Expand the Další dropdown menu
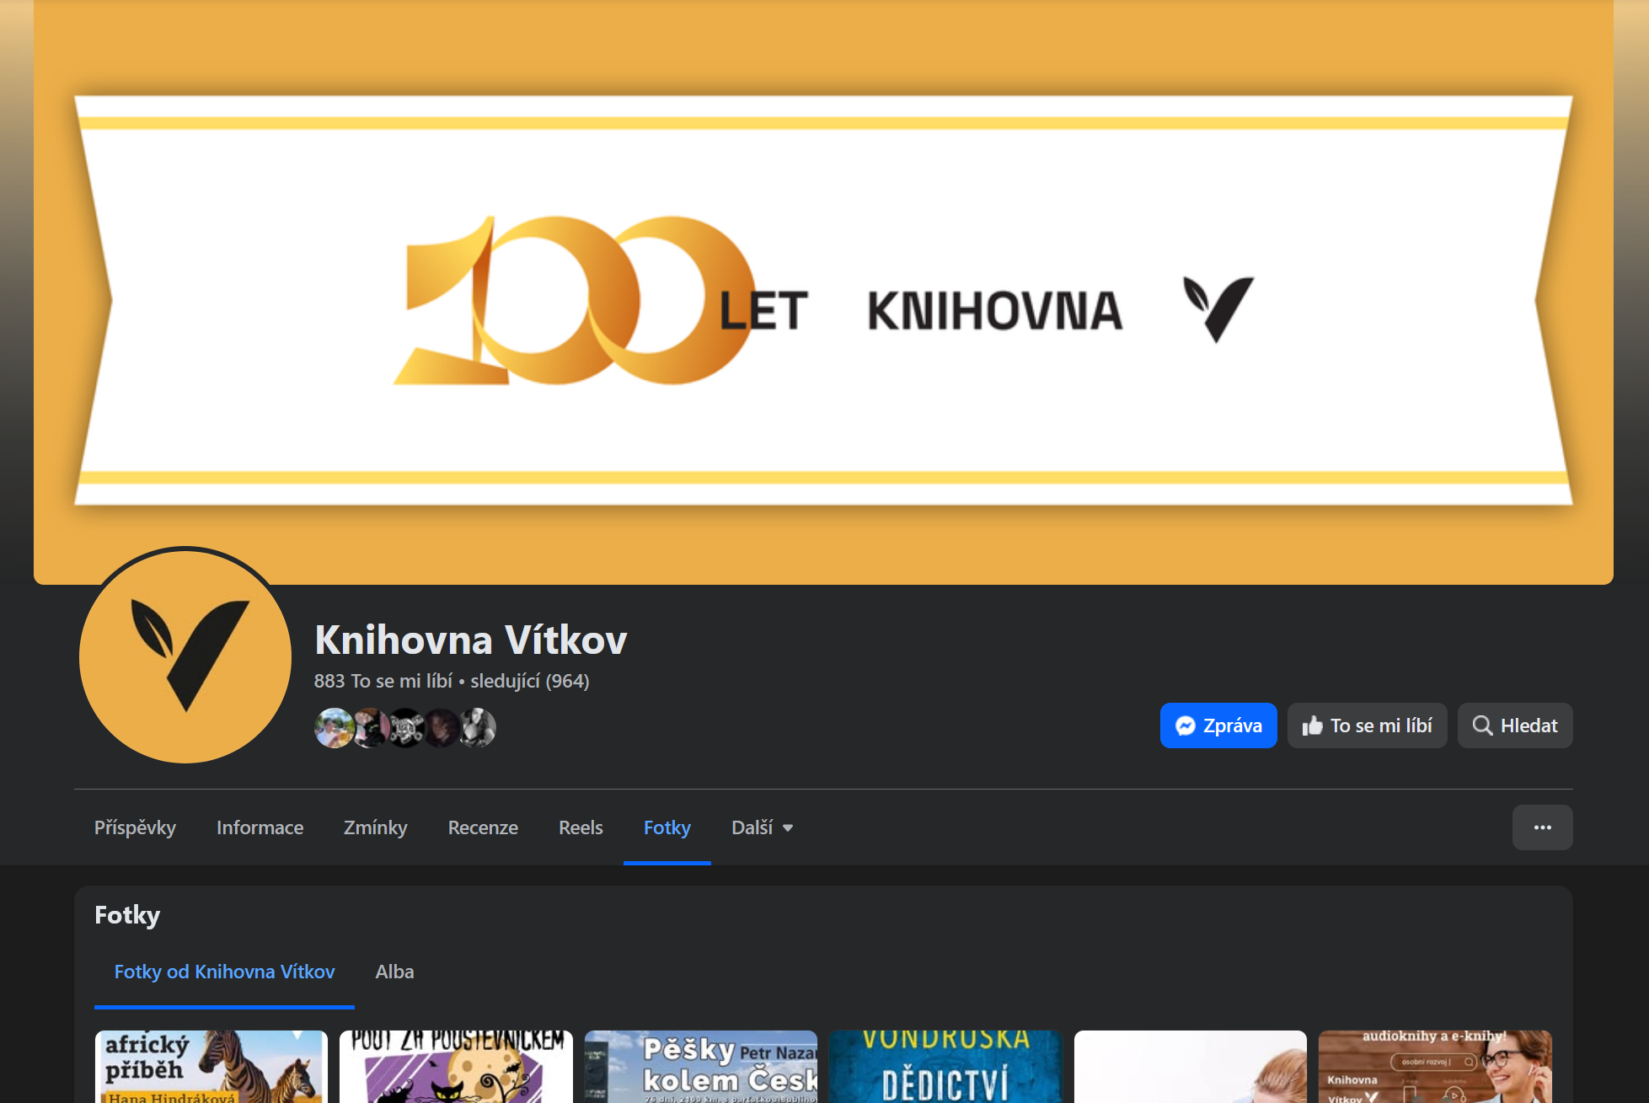 (x=762, y=827)
